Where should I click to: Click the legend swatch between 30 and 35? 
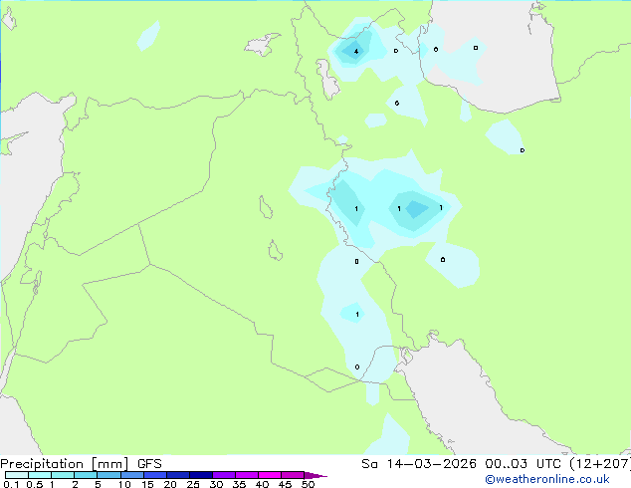click(224, 475)
